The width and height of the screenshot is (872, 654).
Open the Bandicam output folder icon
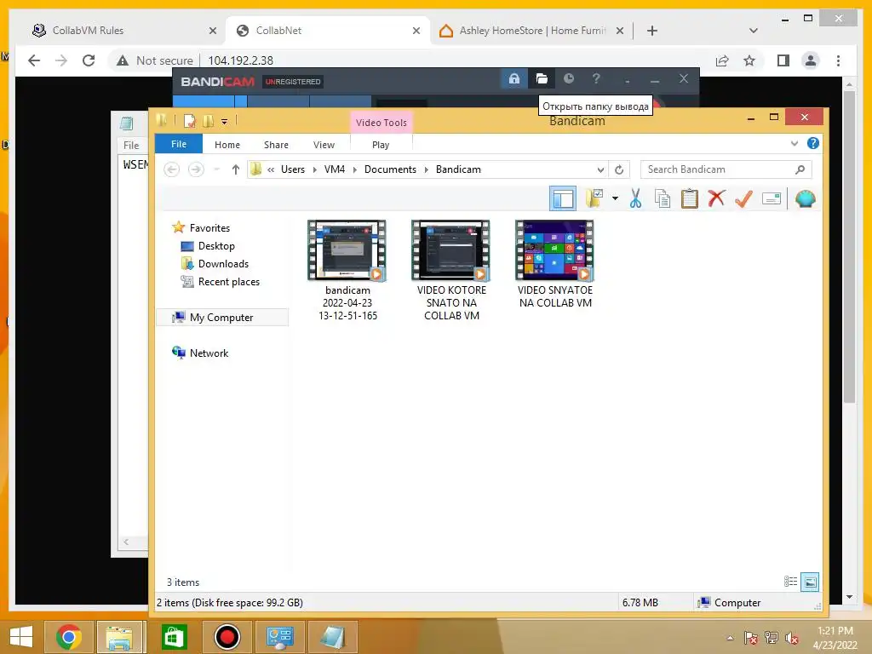pyautogui.click(x=542, y=79)
